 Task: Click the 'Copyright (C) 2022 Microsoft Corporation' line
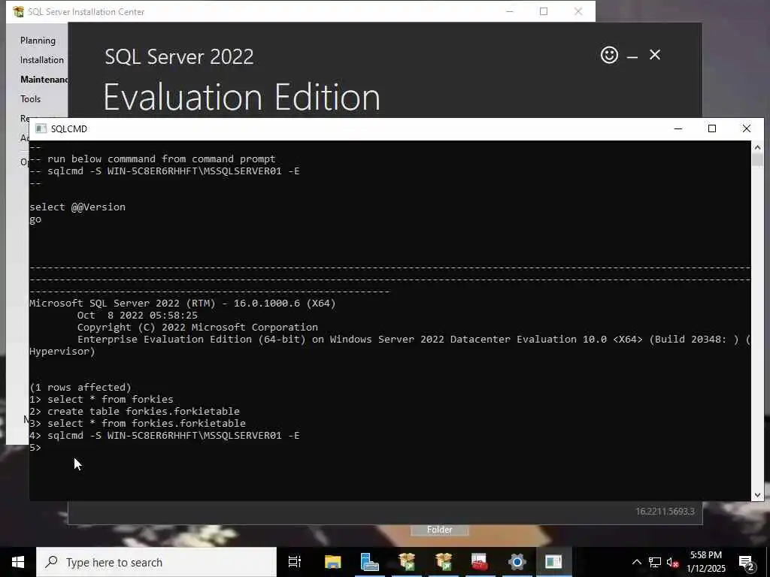(198, 328)
